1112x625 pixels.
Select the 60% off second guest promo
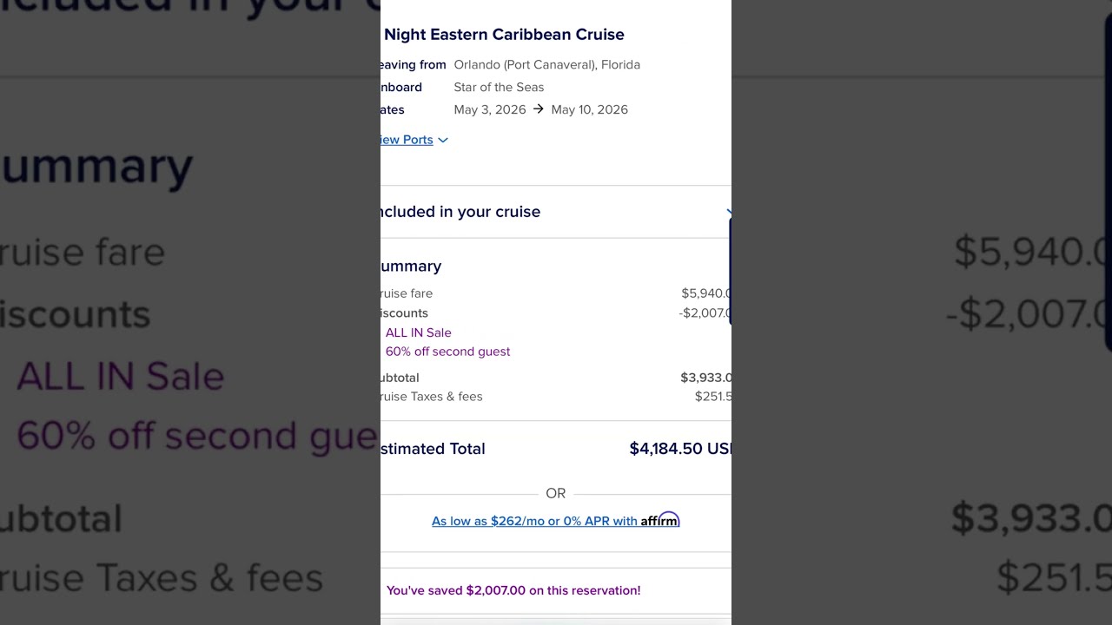447,352
